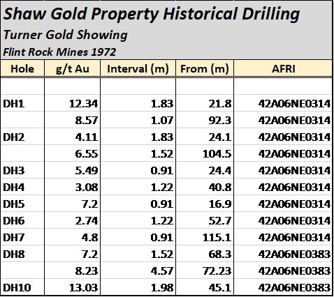Click the 68.3 From value

point(220,254)
